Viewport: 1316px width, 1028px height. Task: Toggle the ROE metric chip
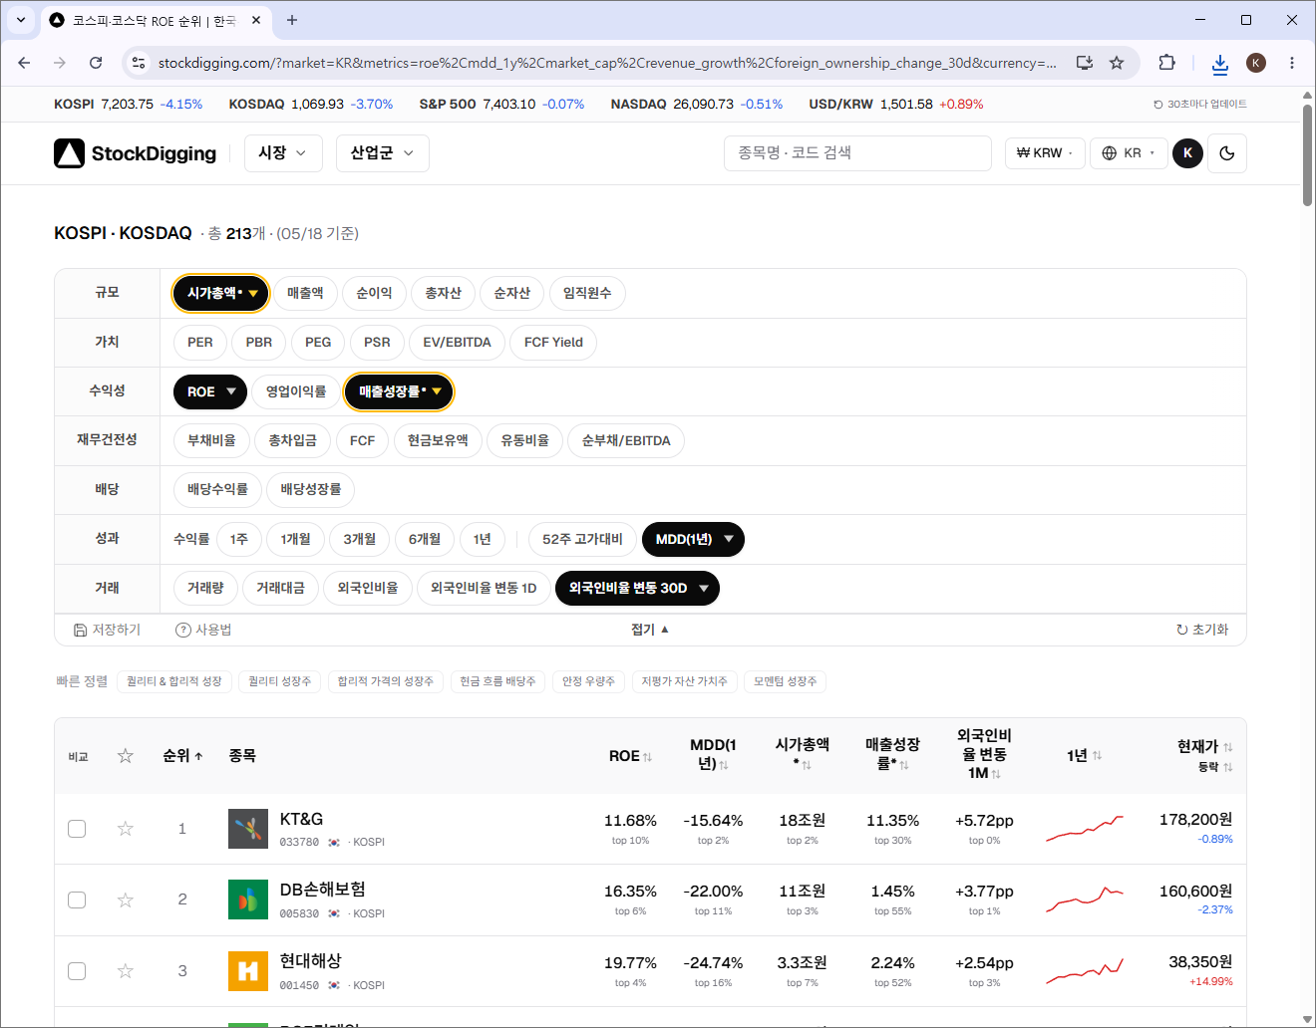coord(210,391)
